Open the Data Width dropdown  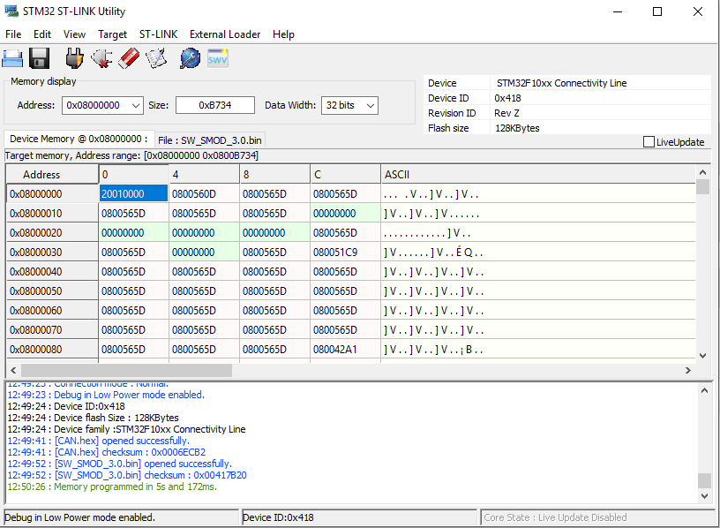tap(371, 106)
